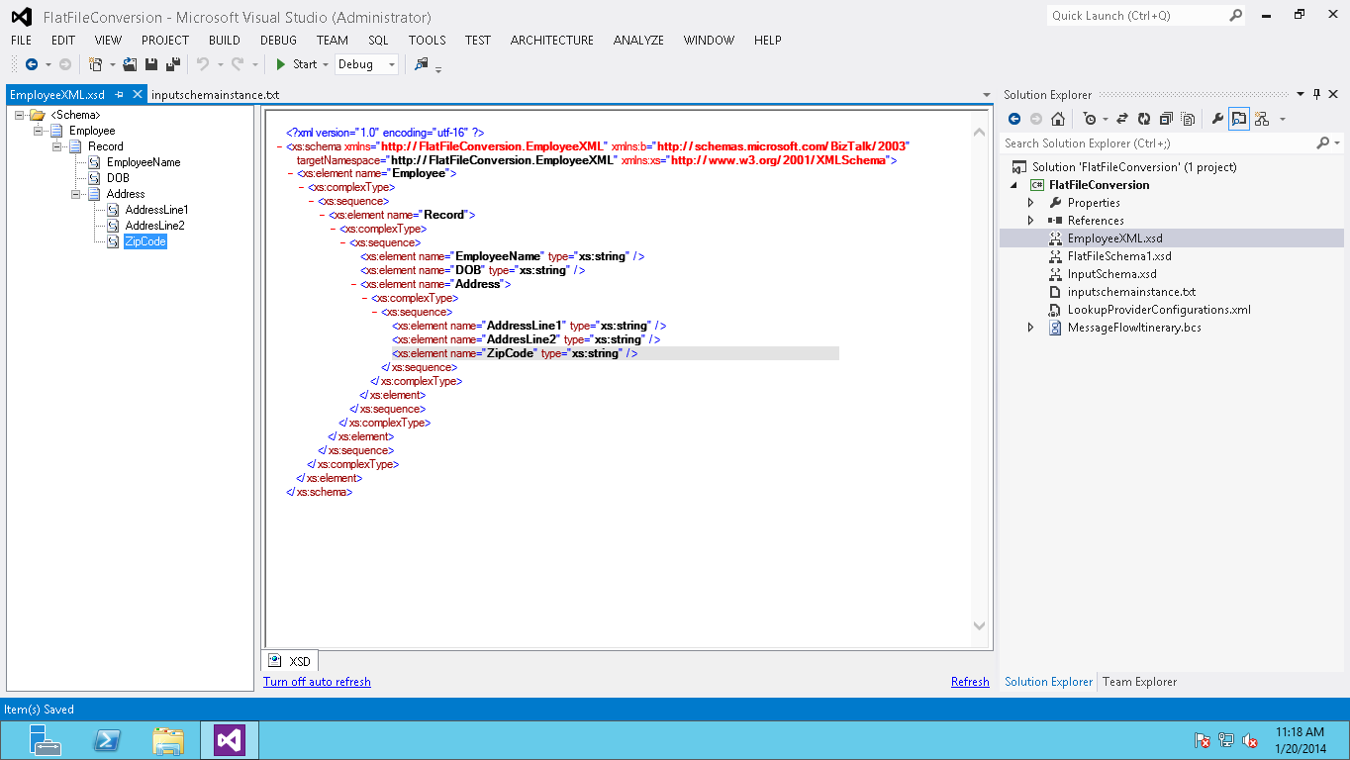1350x760 pixels.
Task: Open the active files dropdown at tab strip end
Action: tap(986, 95)
